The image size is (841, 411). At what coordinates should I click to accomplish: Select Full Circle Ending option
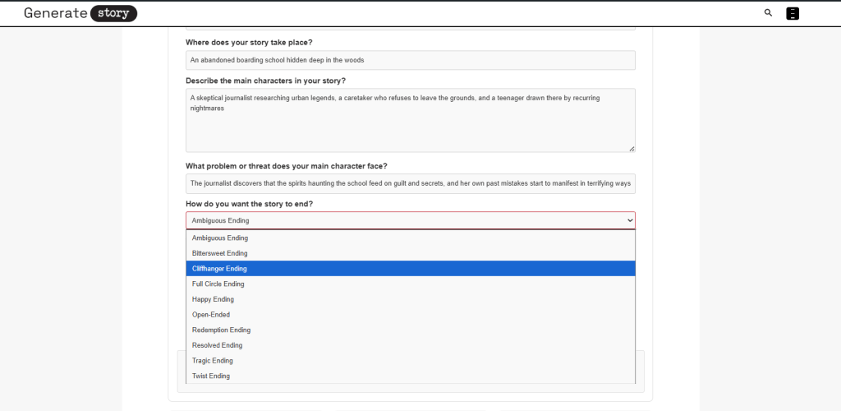[x=218, y=284]
